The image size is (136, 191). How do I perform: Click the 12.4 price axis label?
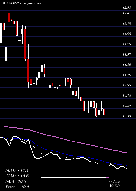(x=126, y=13)
